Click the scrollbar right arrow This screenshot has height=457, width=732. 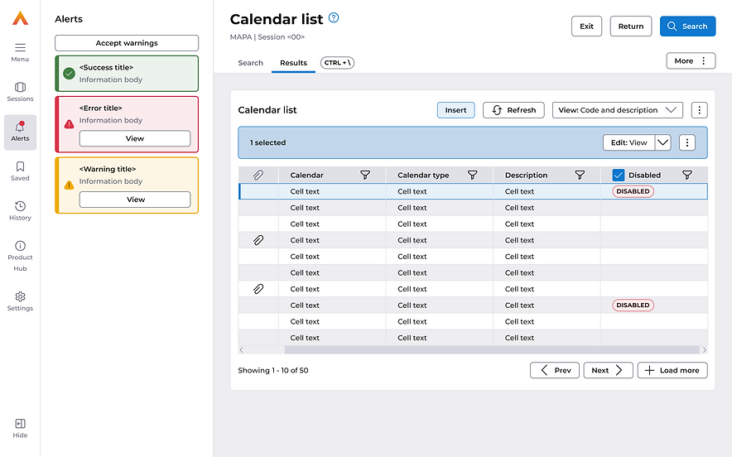pyautogui.click(x=705, y=349)
